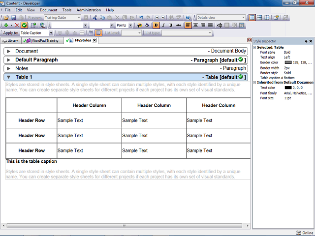
Task: Open Help with the question mark icon
Action: point(188,18)
